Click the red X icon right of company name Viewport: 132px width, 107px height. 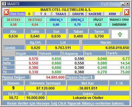126,12
